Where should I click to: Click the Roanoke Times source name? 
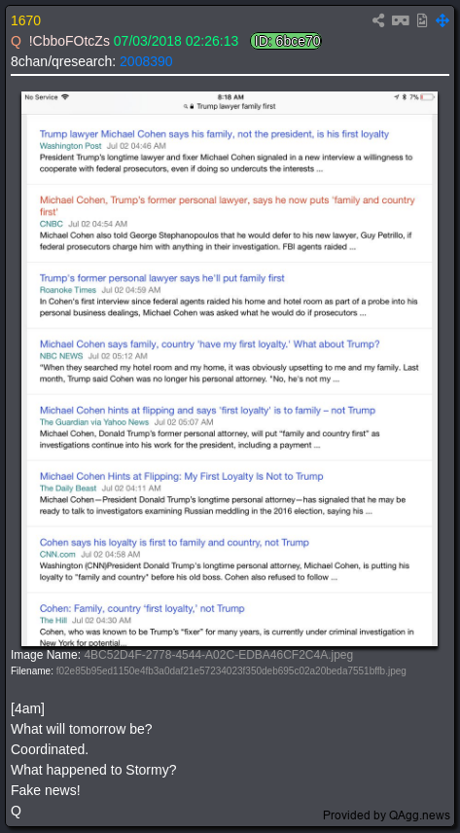pyautogui.click(x=68, y=290)
